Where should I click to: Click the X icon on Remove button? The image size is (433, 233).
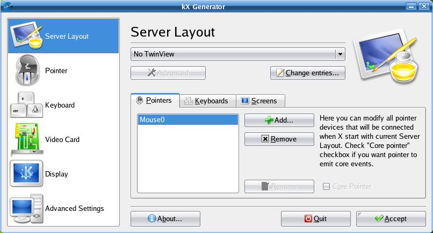pyautogui.click(x=265, y=139)
